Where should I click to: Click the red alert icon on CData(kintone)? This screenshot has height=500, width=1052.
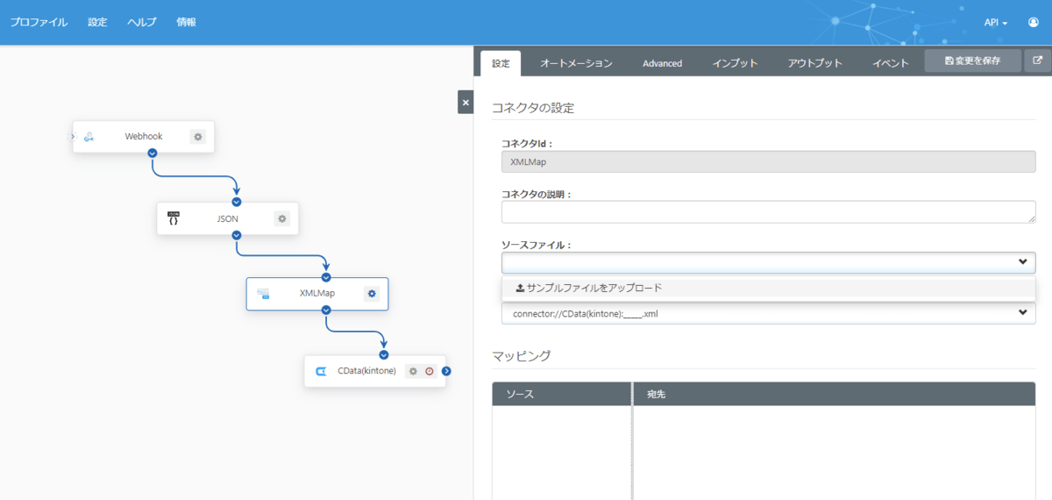tap(430, 371)
